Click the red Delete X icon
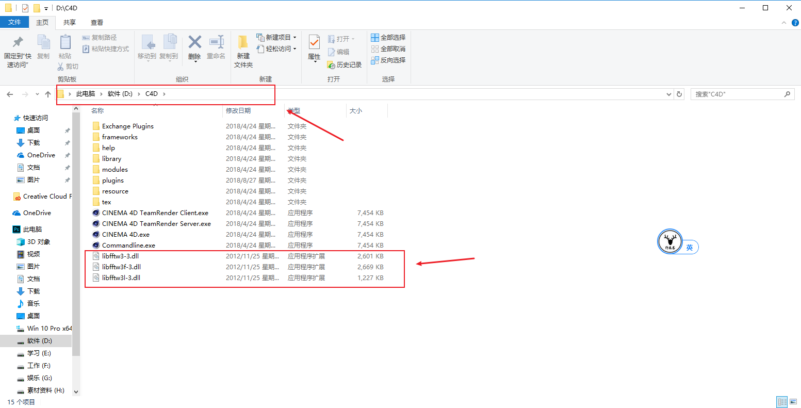This screenshot has height=408, width=801. click(194, 42)
